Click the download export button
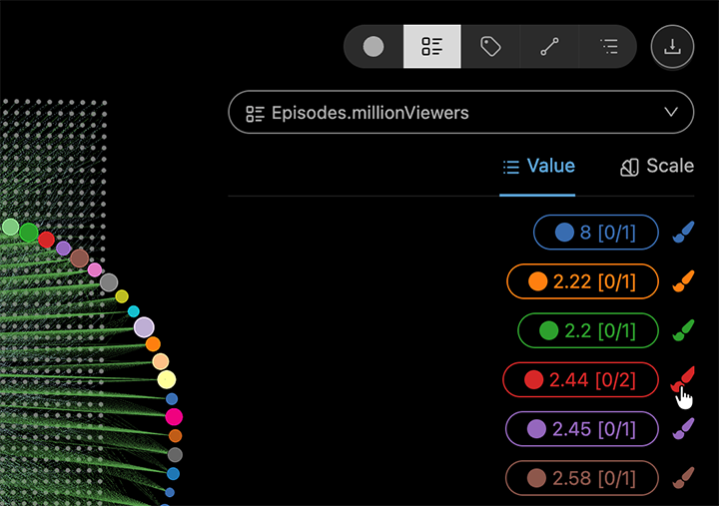The image size is (719, 506). (x=672, y=47)
